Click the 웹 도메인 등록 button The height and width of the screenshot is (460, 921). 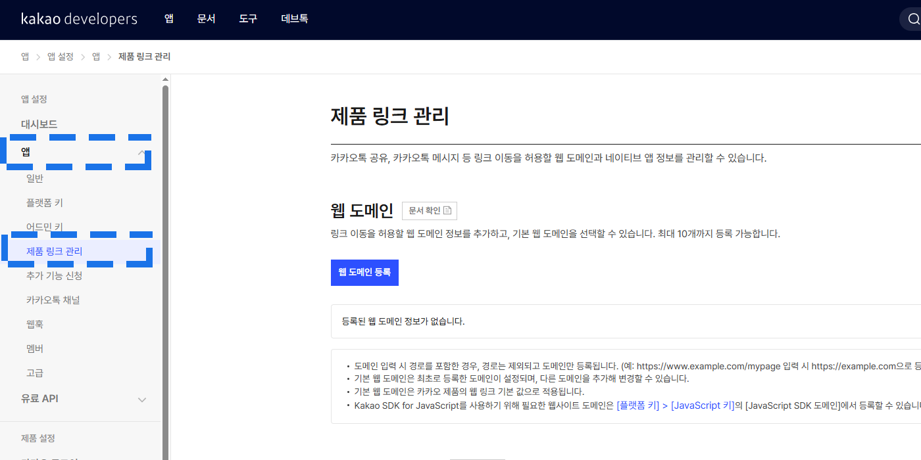[x=364, y=273]
